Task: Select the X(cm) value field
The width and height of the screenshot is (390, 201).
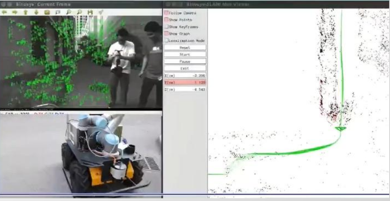Action: 185,75
